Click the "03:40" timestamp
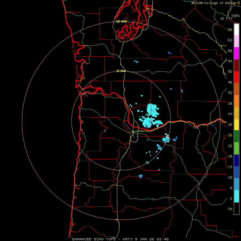Screen dimensions: 241x241 coord(163,239)
